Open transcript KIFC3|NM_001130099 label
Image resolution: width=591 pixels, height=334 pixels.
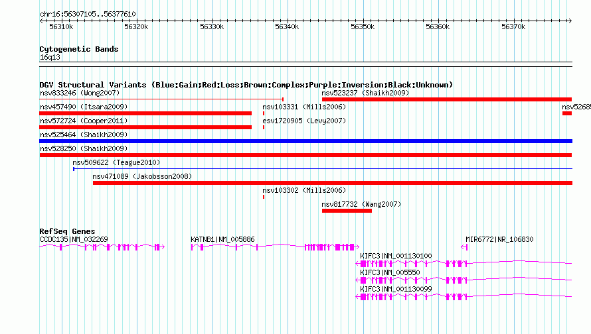point(396,289)
